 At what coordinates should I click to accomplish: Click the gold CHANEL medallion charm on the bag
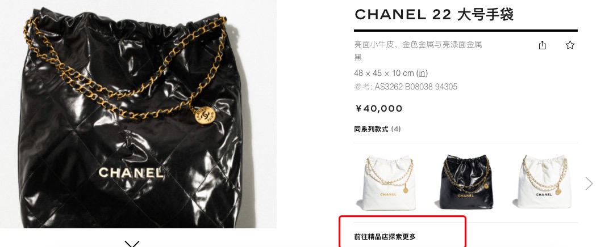205,114
